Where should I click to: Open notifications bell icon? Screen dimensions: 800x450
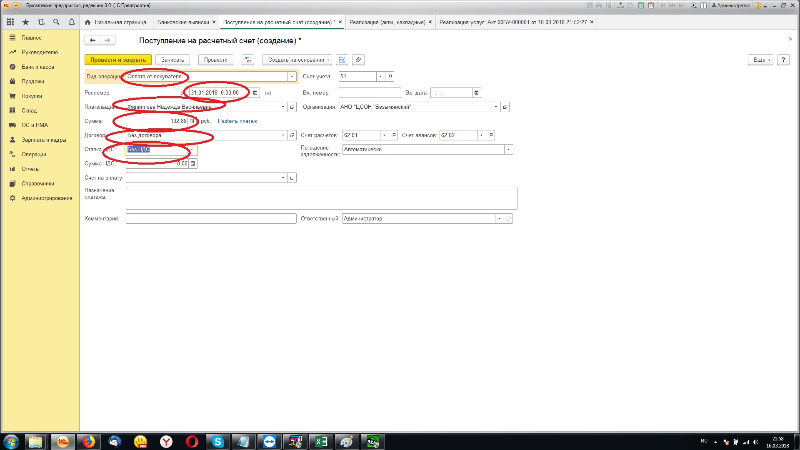coord(72,22)
